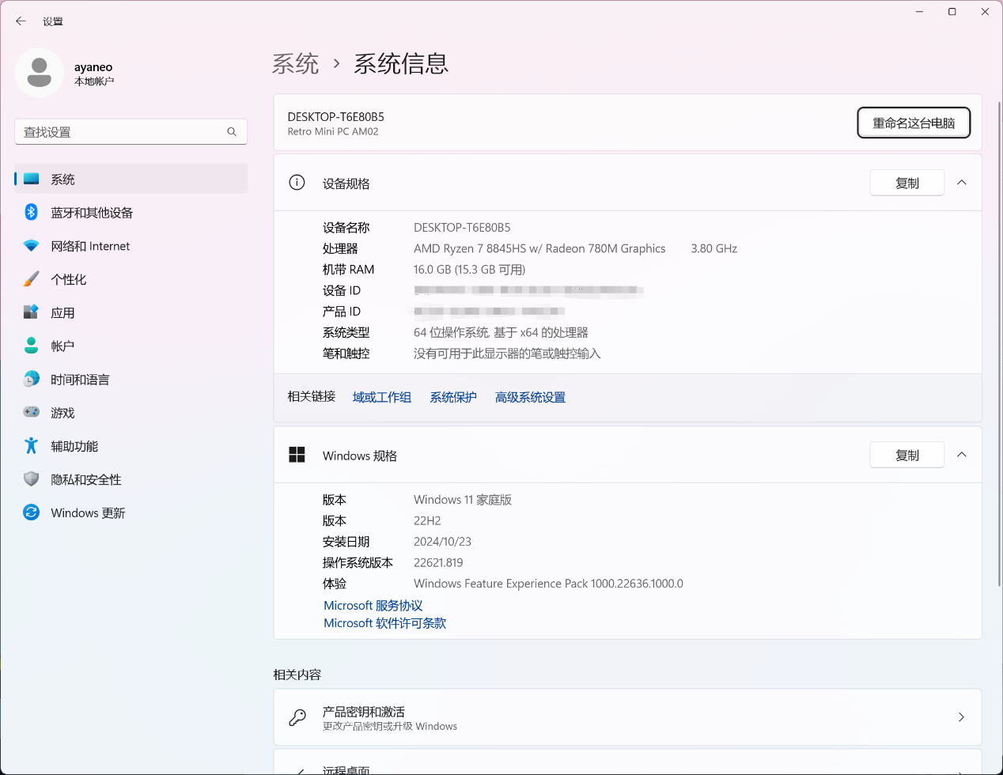
Task: Copy device specs with 复制 button
Action: (906, 183)
